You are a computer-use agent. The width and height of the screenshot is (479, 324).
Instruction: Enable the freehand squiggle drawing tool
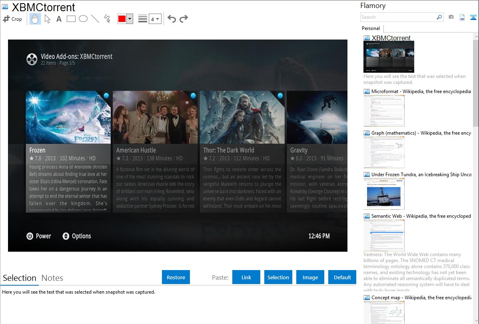pyautogui.click(x=107, y=19)
